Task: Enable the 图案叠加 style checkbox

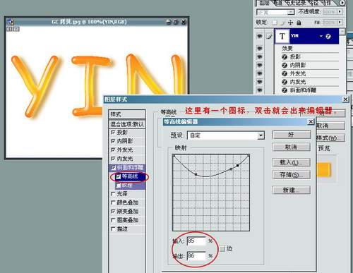Action: click(113, 220)
